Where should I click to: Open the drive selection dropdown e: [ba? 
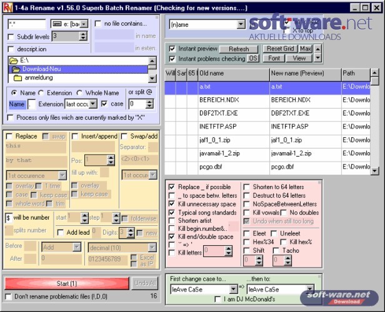(x=84, y=24)
